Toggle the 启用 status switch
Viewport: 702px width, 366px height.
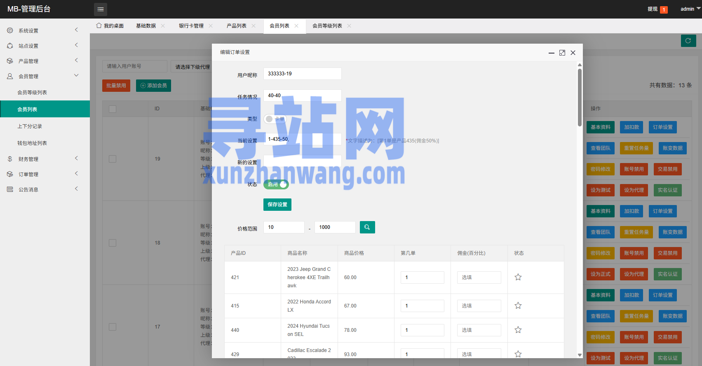click(x=276, y=184)
